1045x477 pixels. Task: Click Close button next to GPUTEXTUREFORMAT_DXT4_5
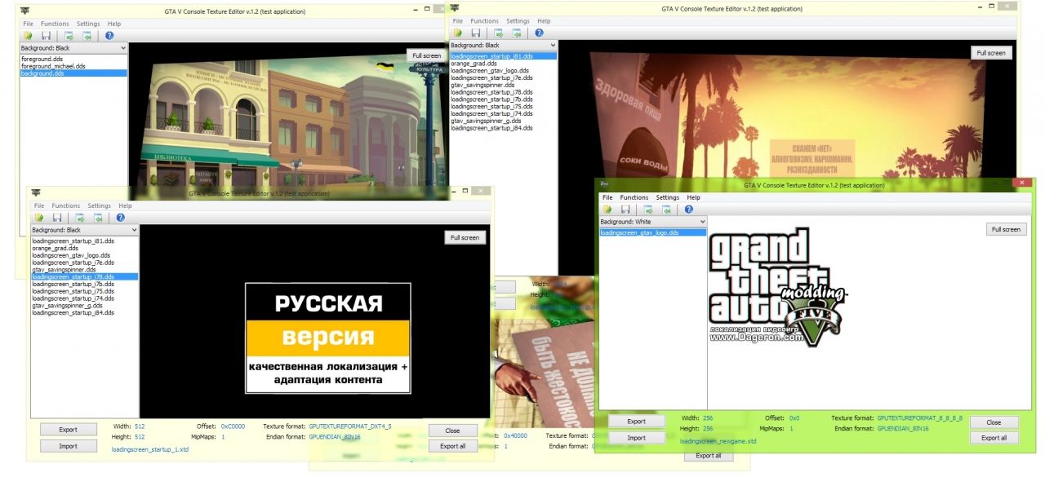(452, 430)
